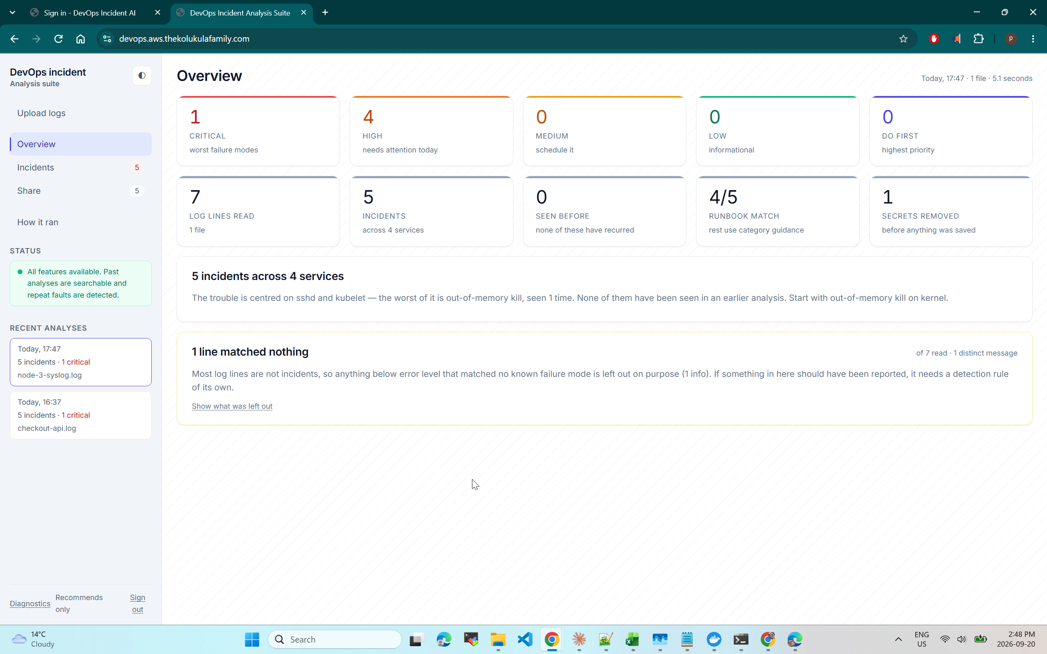Image resolution: width=1047 pixels, height=654 pixels.
Task: Open recent analysis node-3-syslog.log
Action: click(81, 362)
